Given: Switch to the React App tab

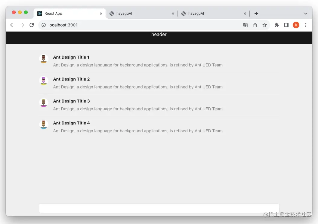Looking at the screenshot, I should point(70,13).
